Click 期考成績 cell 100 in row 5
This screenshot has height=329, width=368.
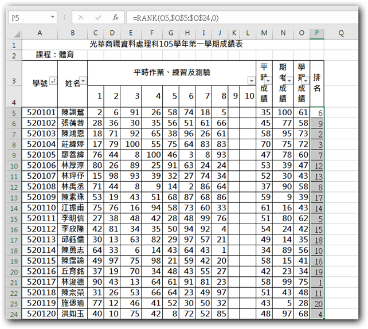coord(283,112)
